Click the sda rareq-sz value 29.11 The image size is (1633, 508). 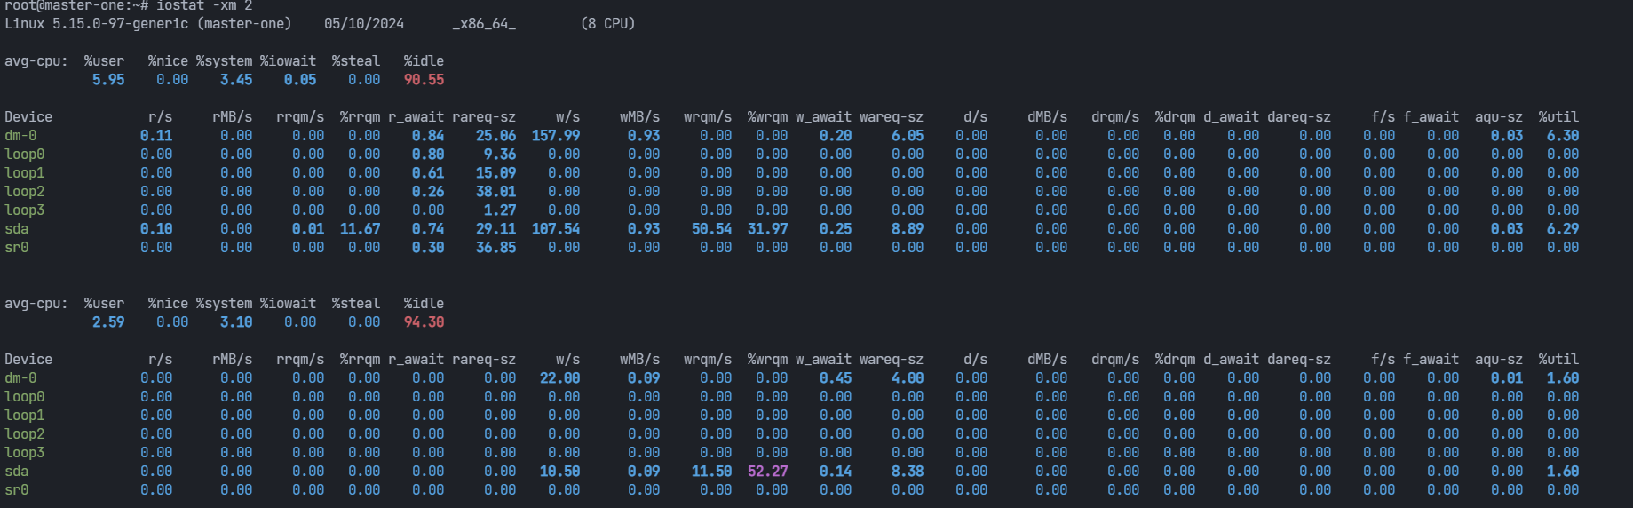pos(495,229)
